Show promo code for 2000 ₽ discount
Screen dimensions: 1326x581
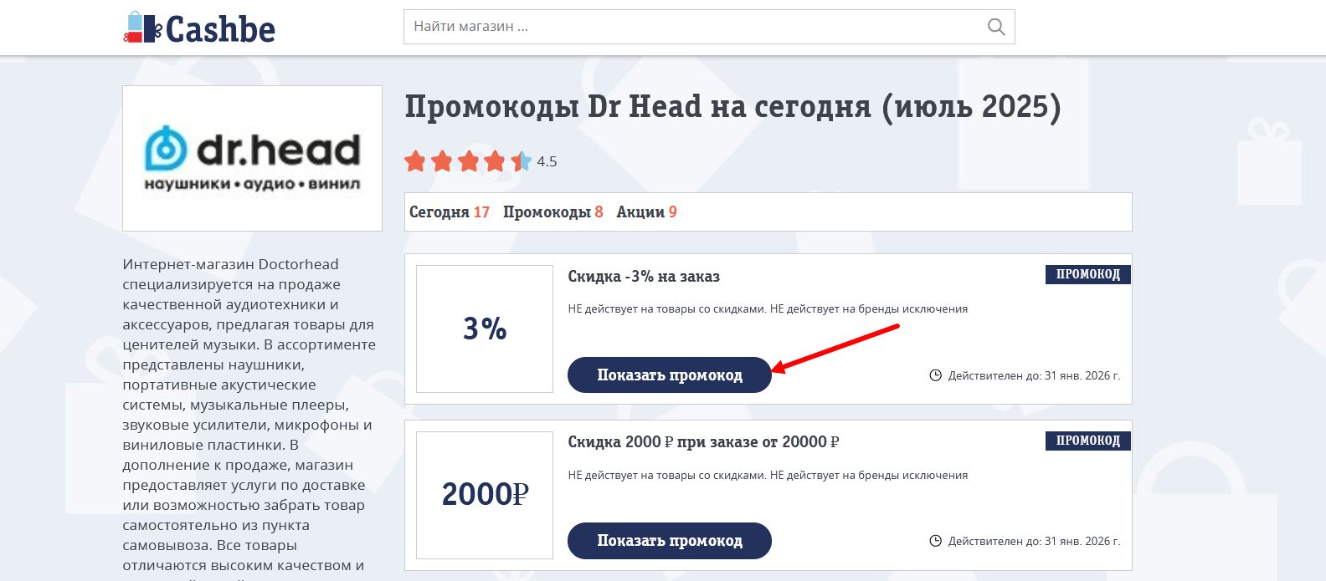pyautogui.click(x=670, y=541)
